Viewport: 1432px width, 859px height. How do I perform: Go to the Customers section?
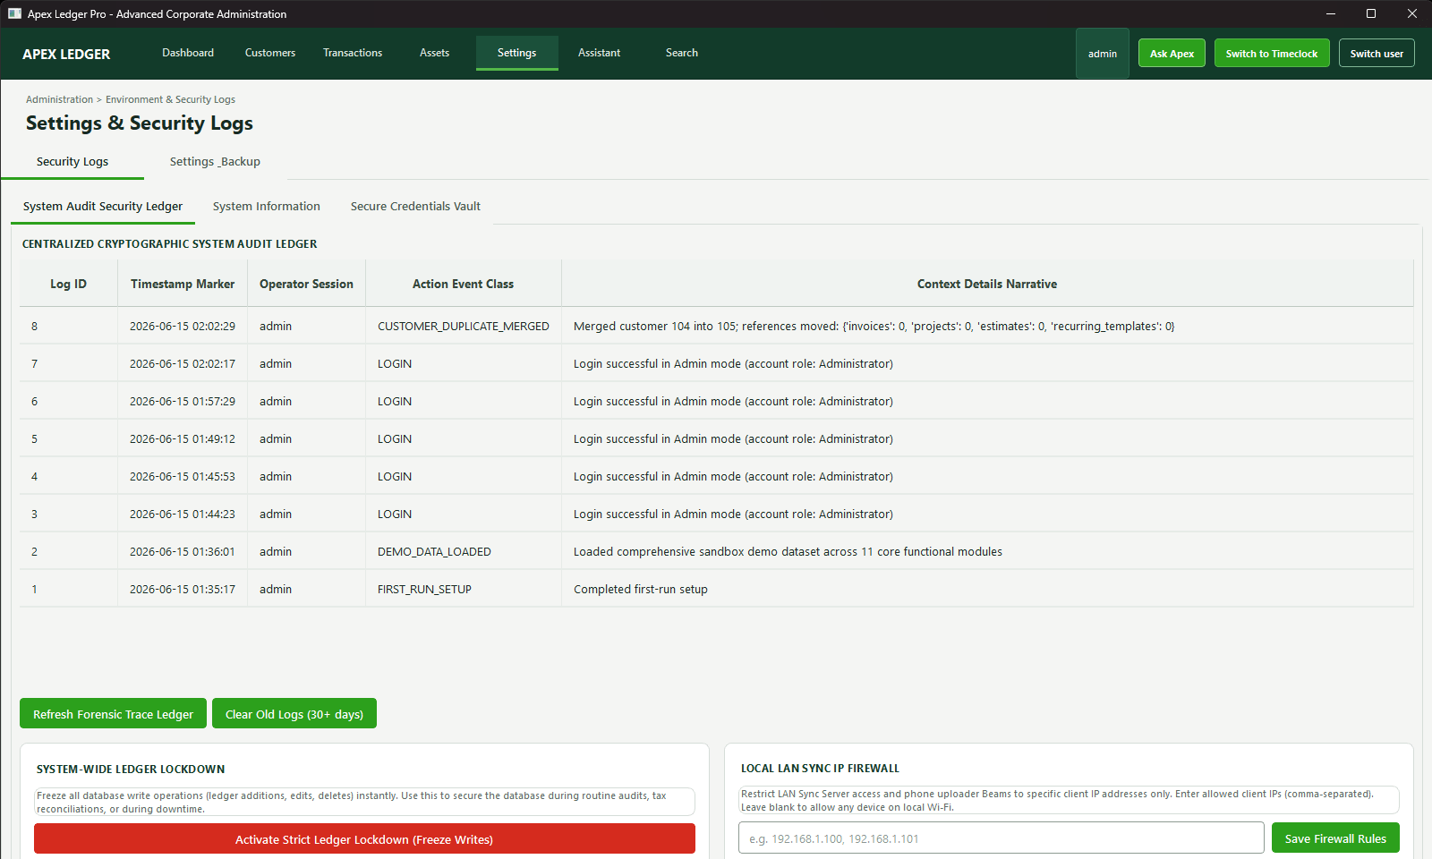click(270, 53)
